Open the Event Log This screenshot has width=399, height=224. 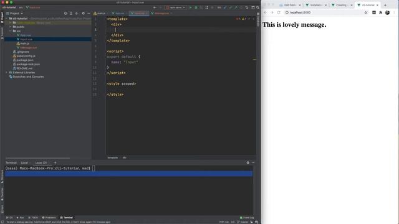[x=247, y=218]
